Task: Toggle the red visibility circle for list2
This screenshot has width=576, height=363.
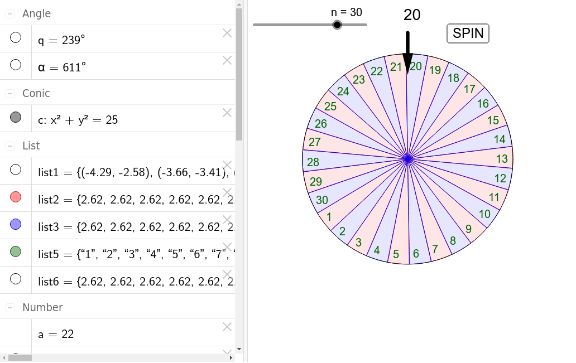Action: [x=16, y=197]
